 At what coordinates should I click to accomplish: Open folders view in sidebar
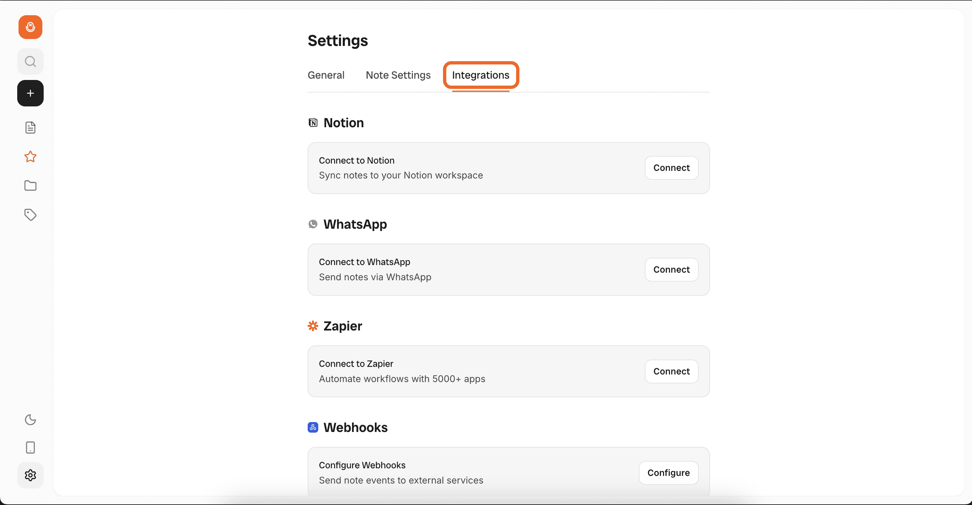tap(30, 185)
